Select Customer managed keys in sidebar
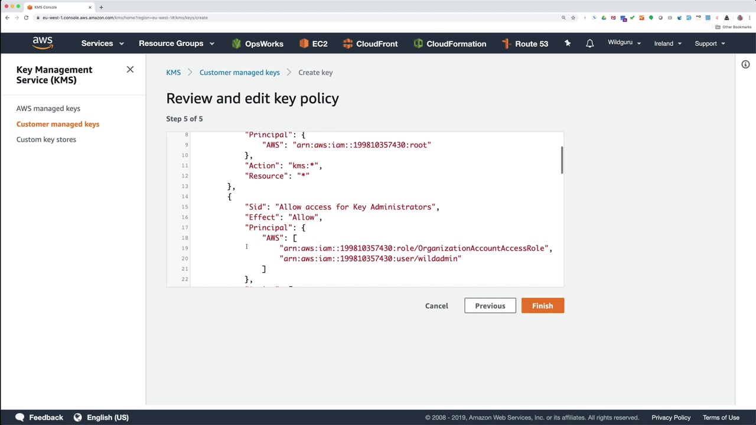 (58, 124)
